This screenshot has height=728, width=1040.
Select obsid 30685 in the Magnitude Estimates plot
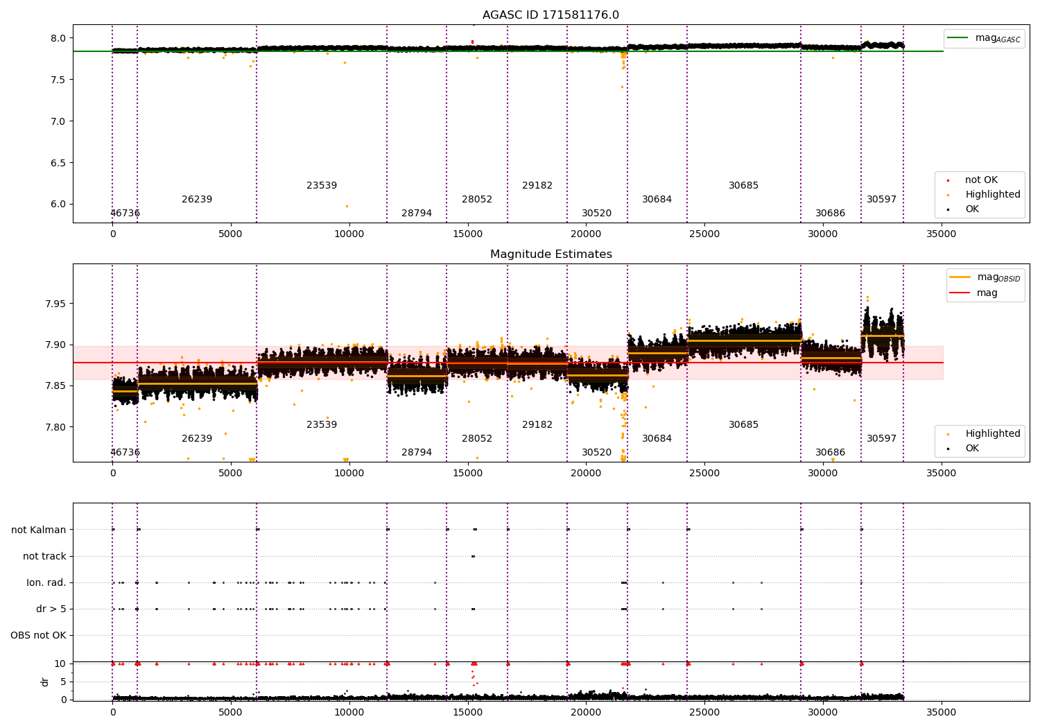coord(744,425)
